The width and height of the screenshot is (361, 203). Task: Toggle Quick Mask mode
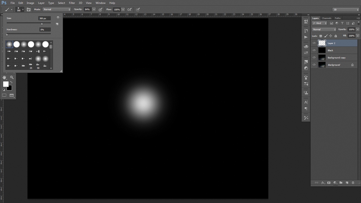[4, 95]
